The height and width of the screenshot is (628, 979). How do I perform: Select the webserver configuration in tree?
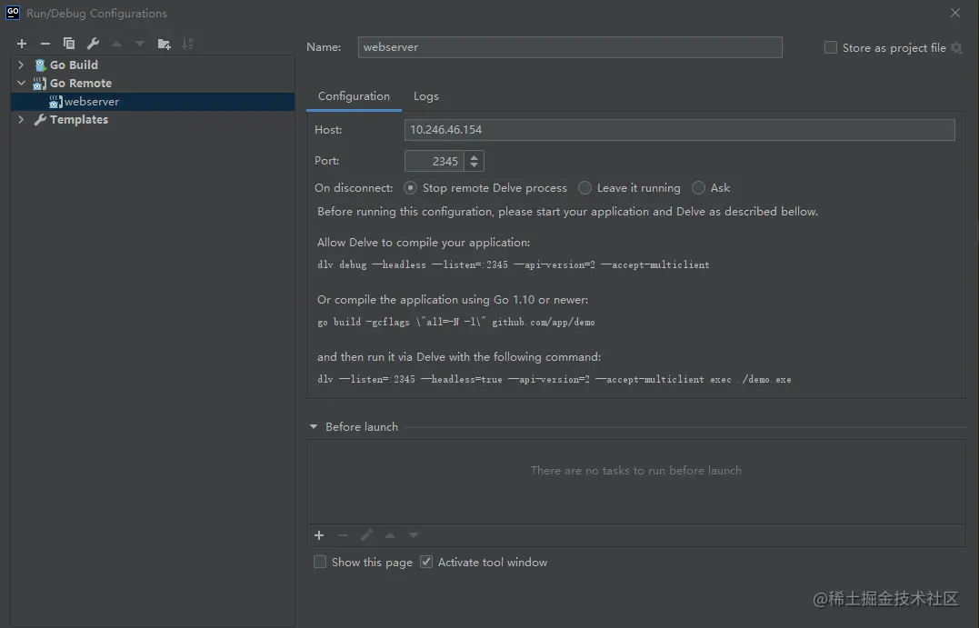click(x=91, y=102)
